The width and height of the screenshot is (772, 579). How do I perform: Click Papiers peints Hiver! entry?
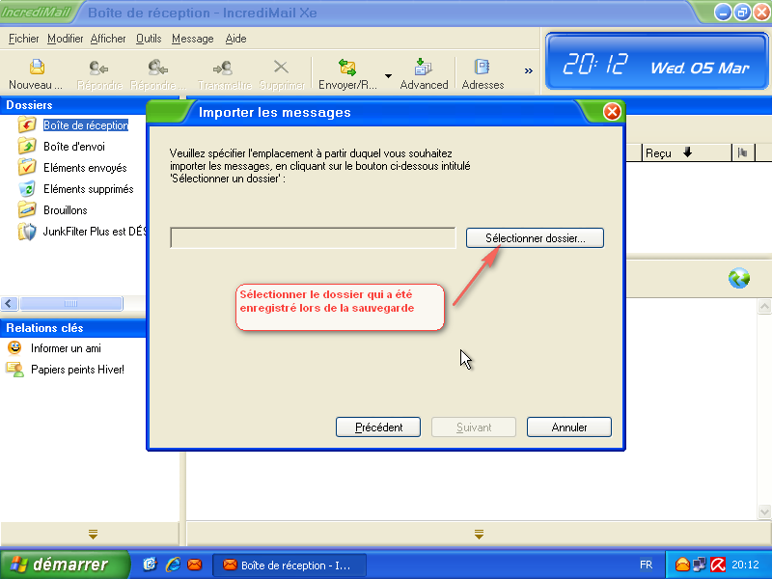click(77, 370)
